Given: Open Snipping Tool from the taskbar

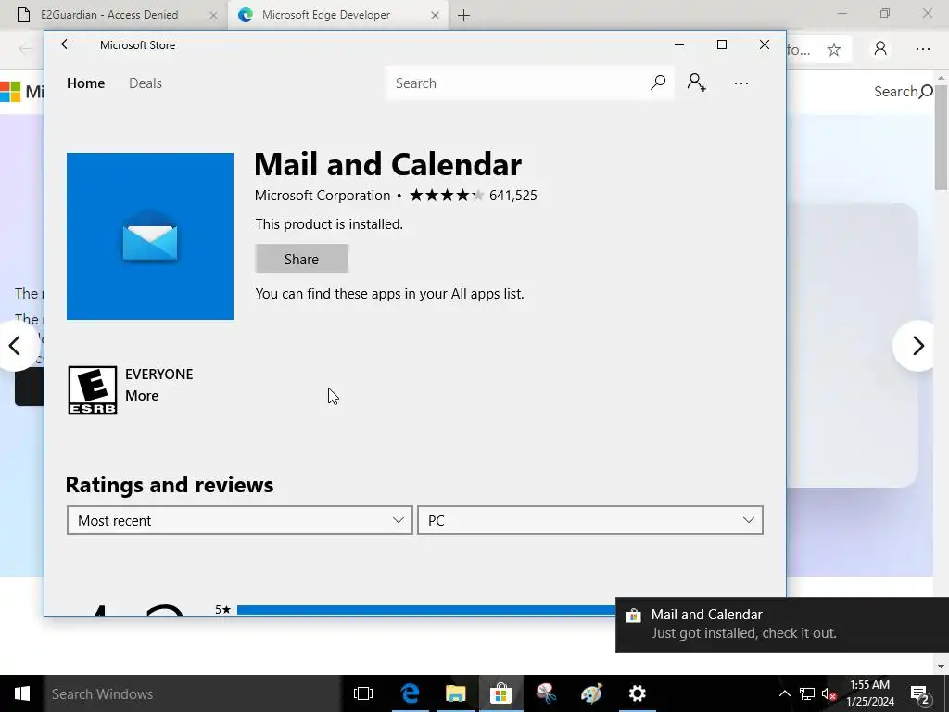Looking at the screenshot, I should point(546,693).
